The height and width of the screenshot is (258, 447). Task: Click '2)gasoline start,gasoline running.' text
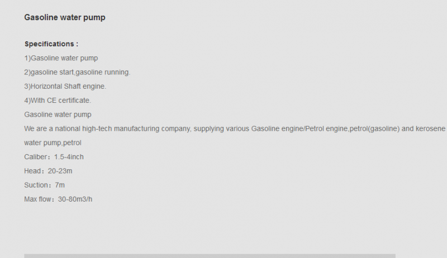tap(77, 73)
